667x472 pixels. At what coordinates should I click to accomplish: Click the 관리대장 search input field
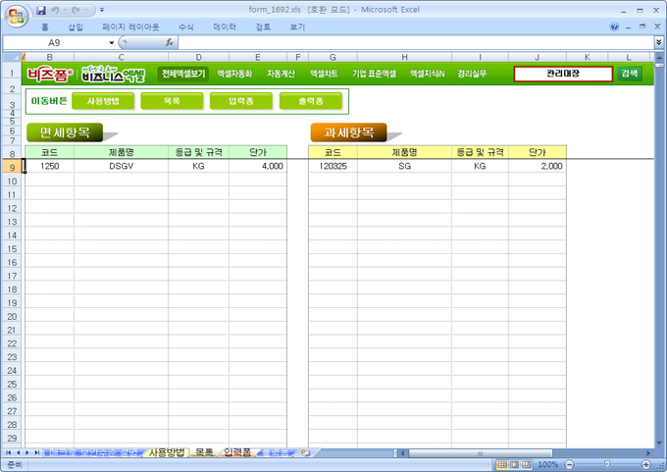coord(563,74)
